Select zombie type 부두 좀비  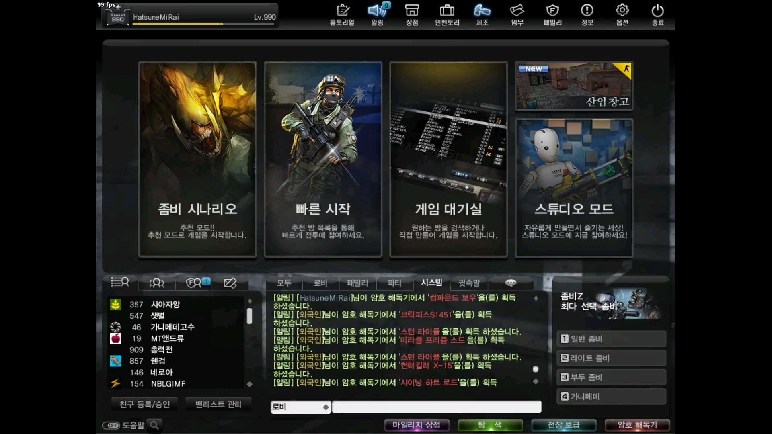coord(611,377)
